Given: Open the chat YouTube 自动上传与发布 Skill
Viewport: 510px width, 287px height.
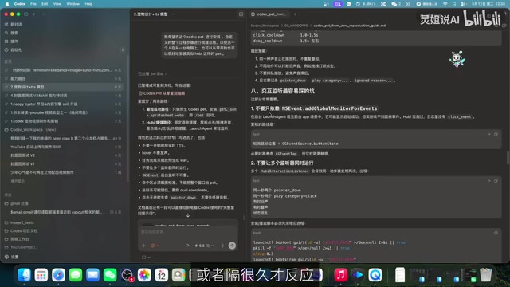Looking at the screenshot, I should click(x=64, y=147).
